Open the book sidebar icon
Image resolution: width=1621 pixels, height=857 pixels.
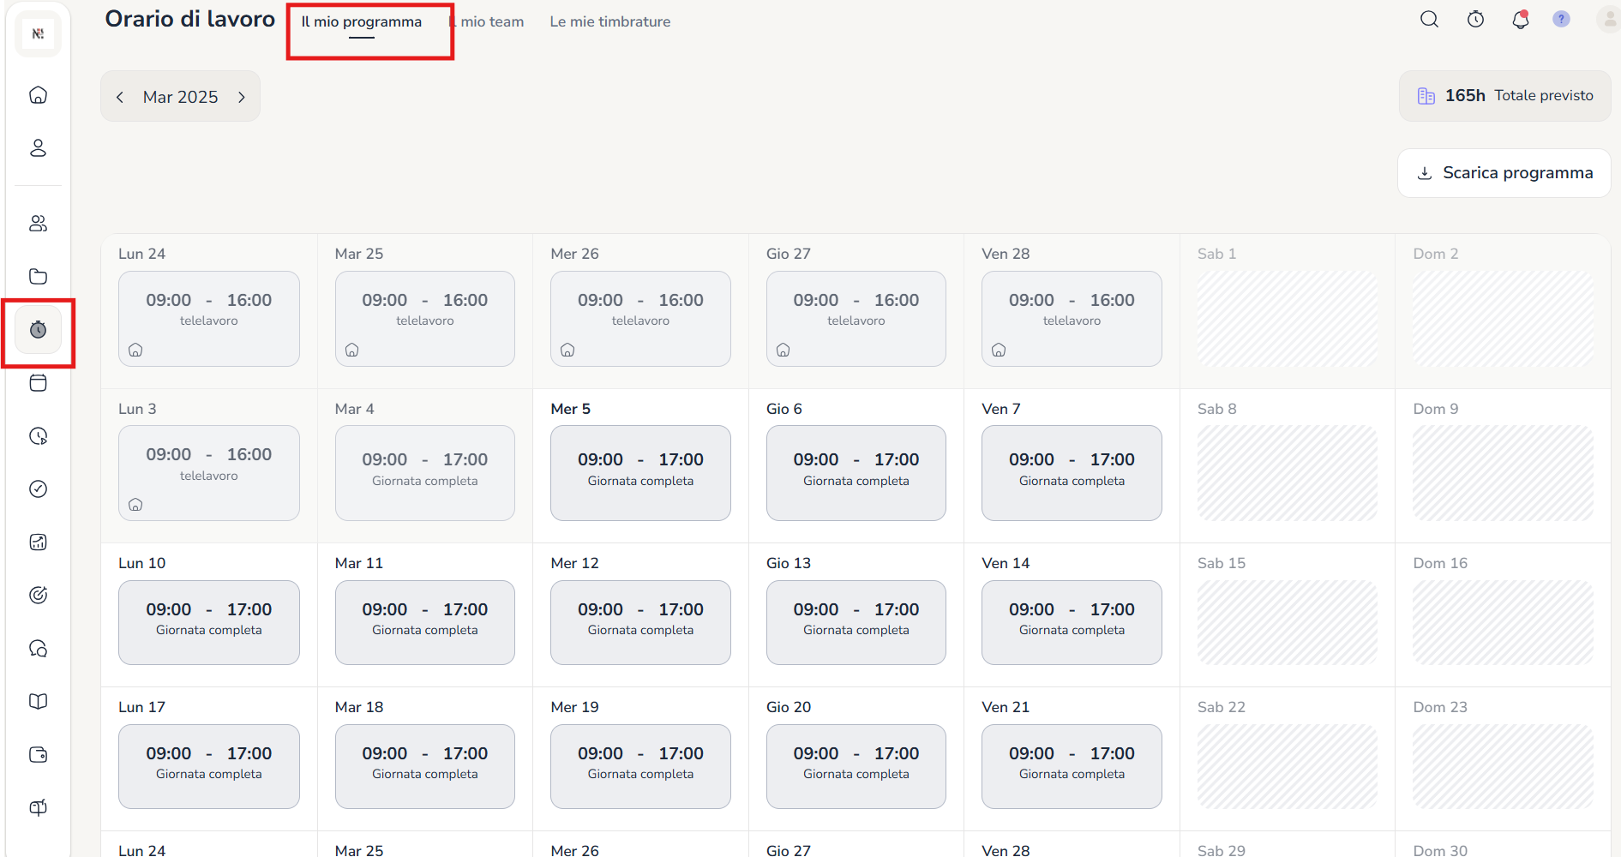tap(38, 702)
